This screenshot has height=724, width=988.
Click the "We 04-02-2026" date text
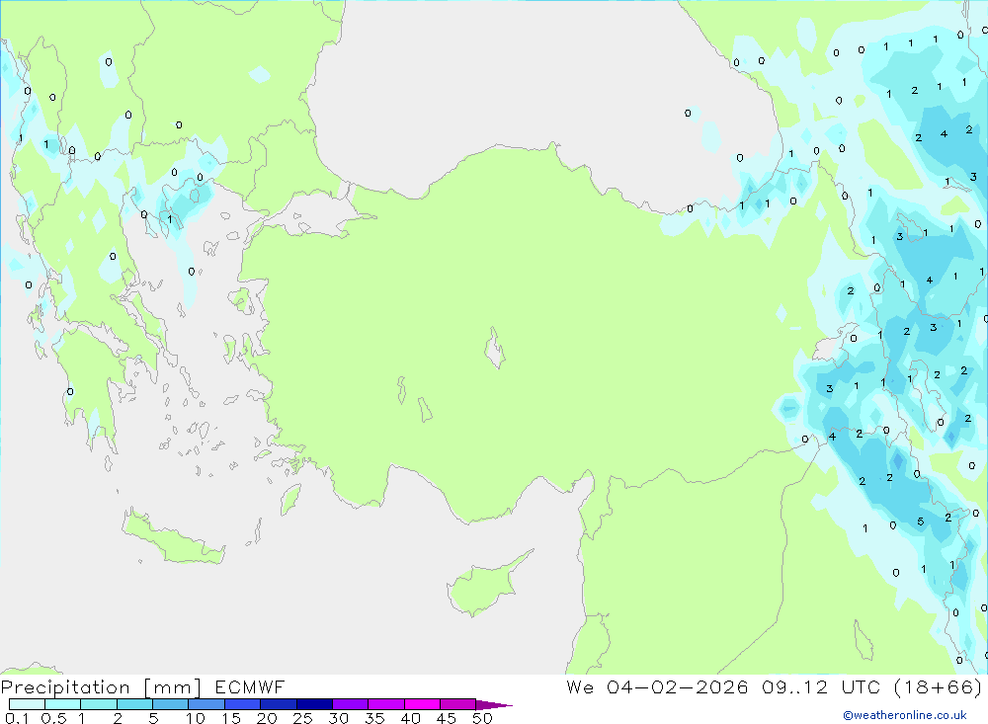(657, 686)
